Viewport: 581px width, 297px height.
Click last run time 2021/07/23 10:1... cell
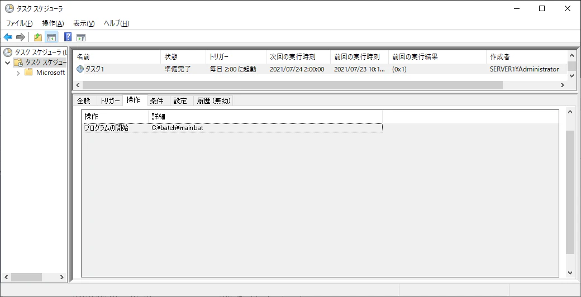tap(359, 69)
